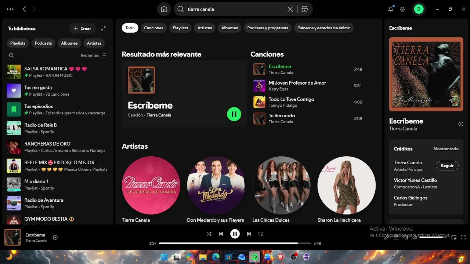The width and height of the screenshot is (470, 264).
Task: Select the Canciones search tab
Action: coord(153,28)
